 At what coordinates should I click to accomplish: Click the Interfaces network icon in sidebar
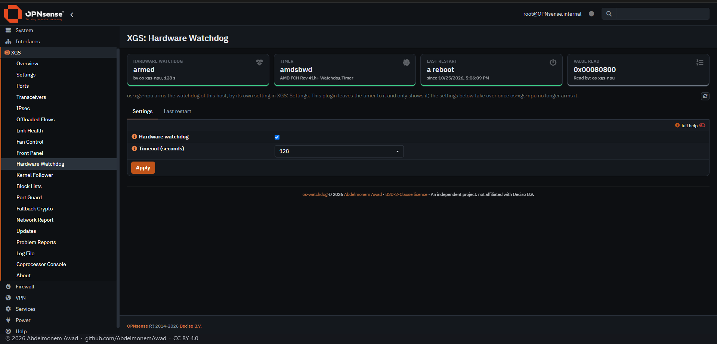(8, 41)
